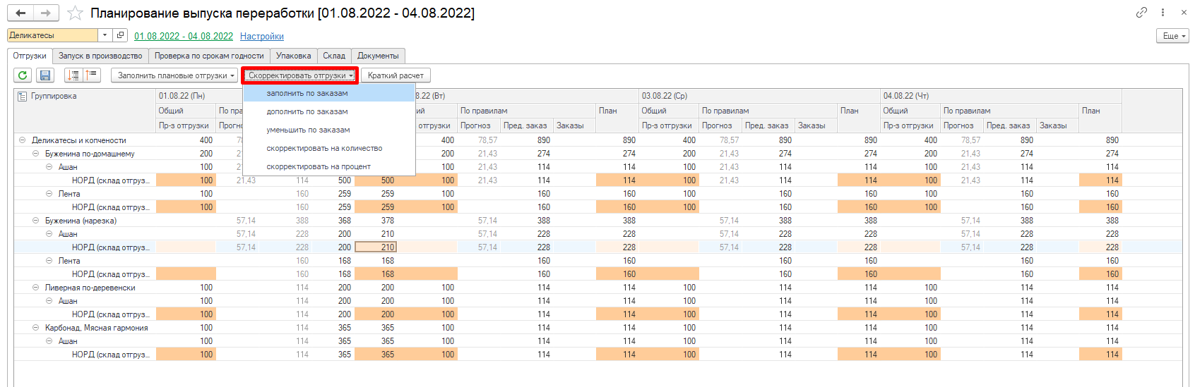Switch to the Упаковка tab
The width and height of the screenshot is (1195, 387).
coord(293,56)
